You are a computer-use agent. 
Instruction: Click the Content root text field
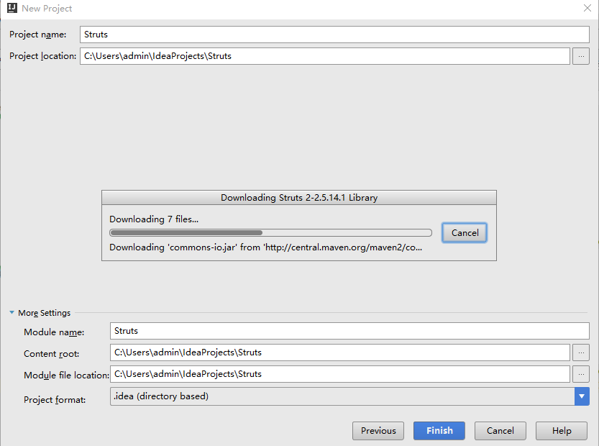tap(340, 352)
